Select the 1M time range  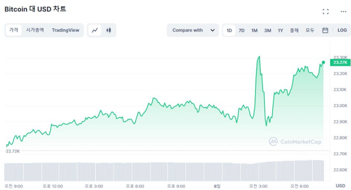point(254,30)
